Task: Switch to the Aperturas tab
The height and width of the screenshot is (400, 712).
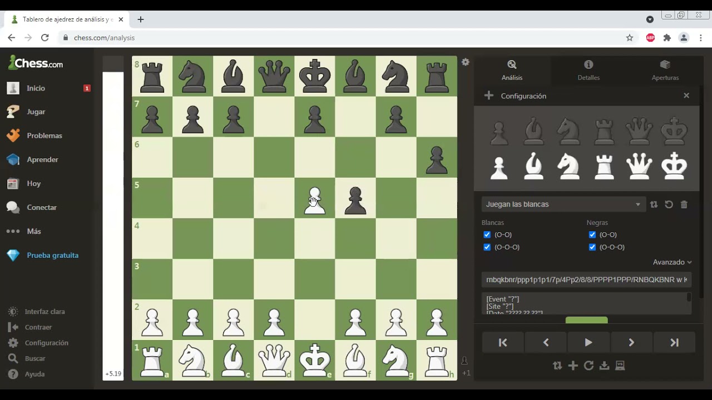Action: (x=665, y=71)
